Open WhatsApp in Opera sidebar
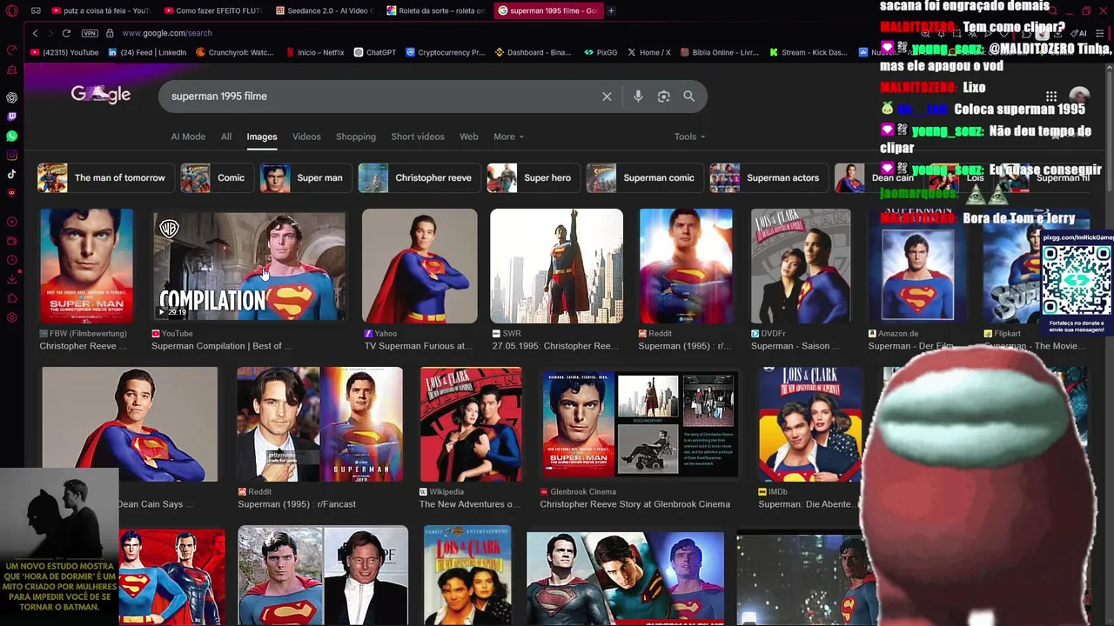Image resolution: width=1114 pixels, height=626 pixels. pyautogui.click(x=12, y=136)
